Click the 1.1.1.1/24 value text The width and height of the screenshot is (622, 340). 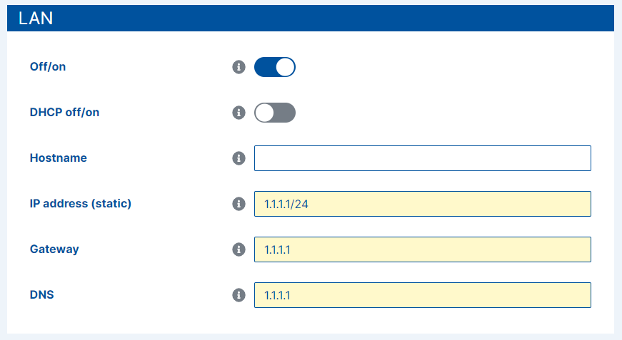(286, 205)
